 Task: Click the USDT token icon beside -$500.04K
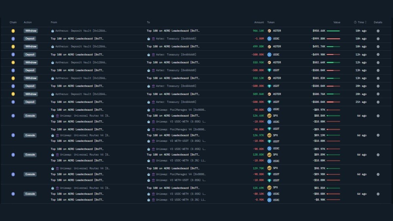coord(269,70)
